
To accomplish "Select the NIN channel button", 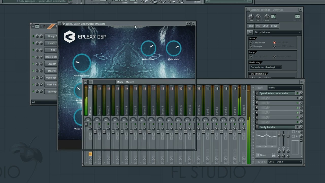I will click(x=51, y=50).
